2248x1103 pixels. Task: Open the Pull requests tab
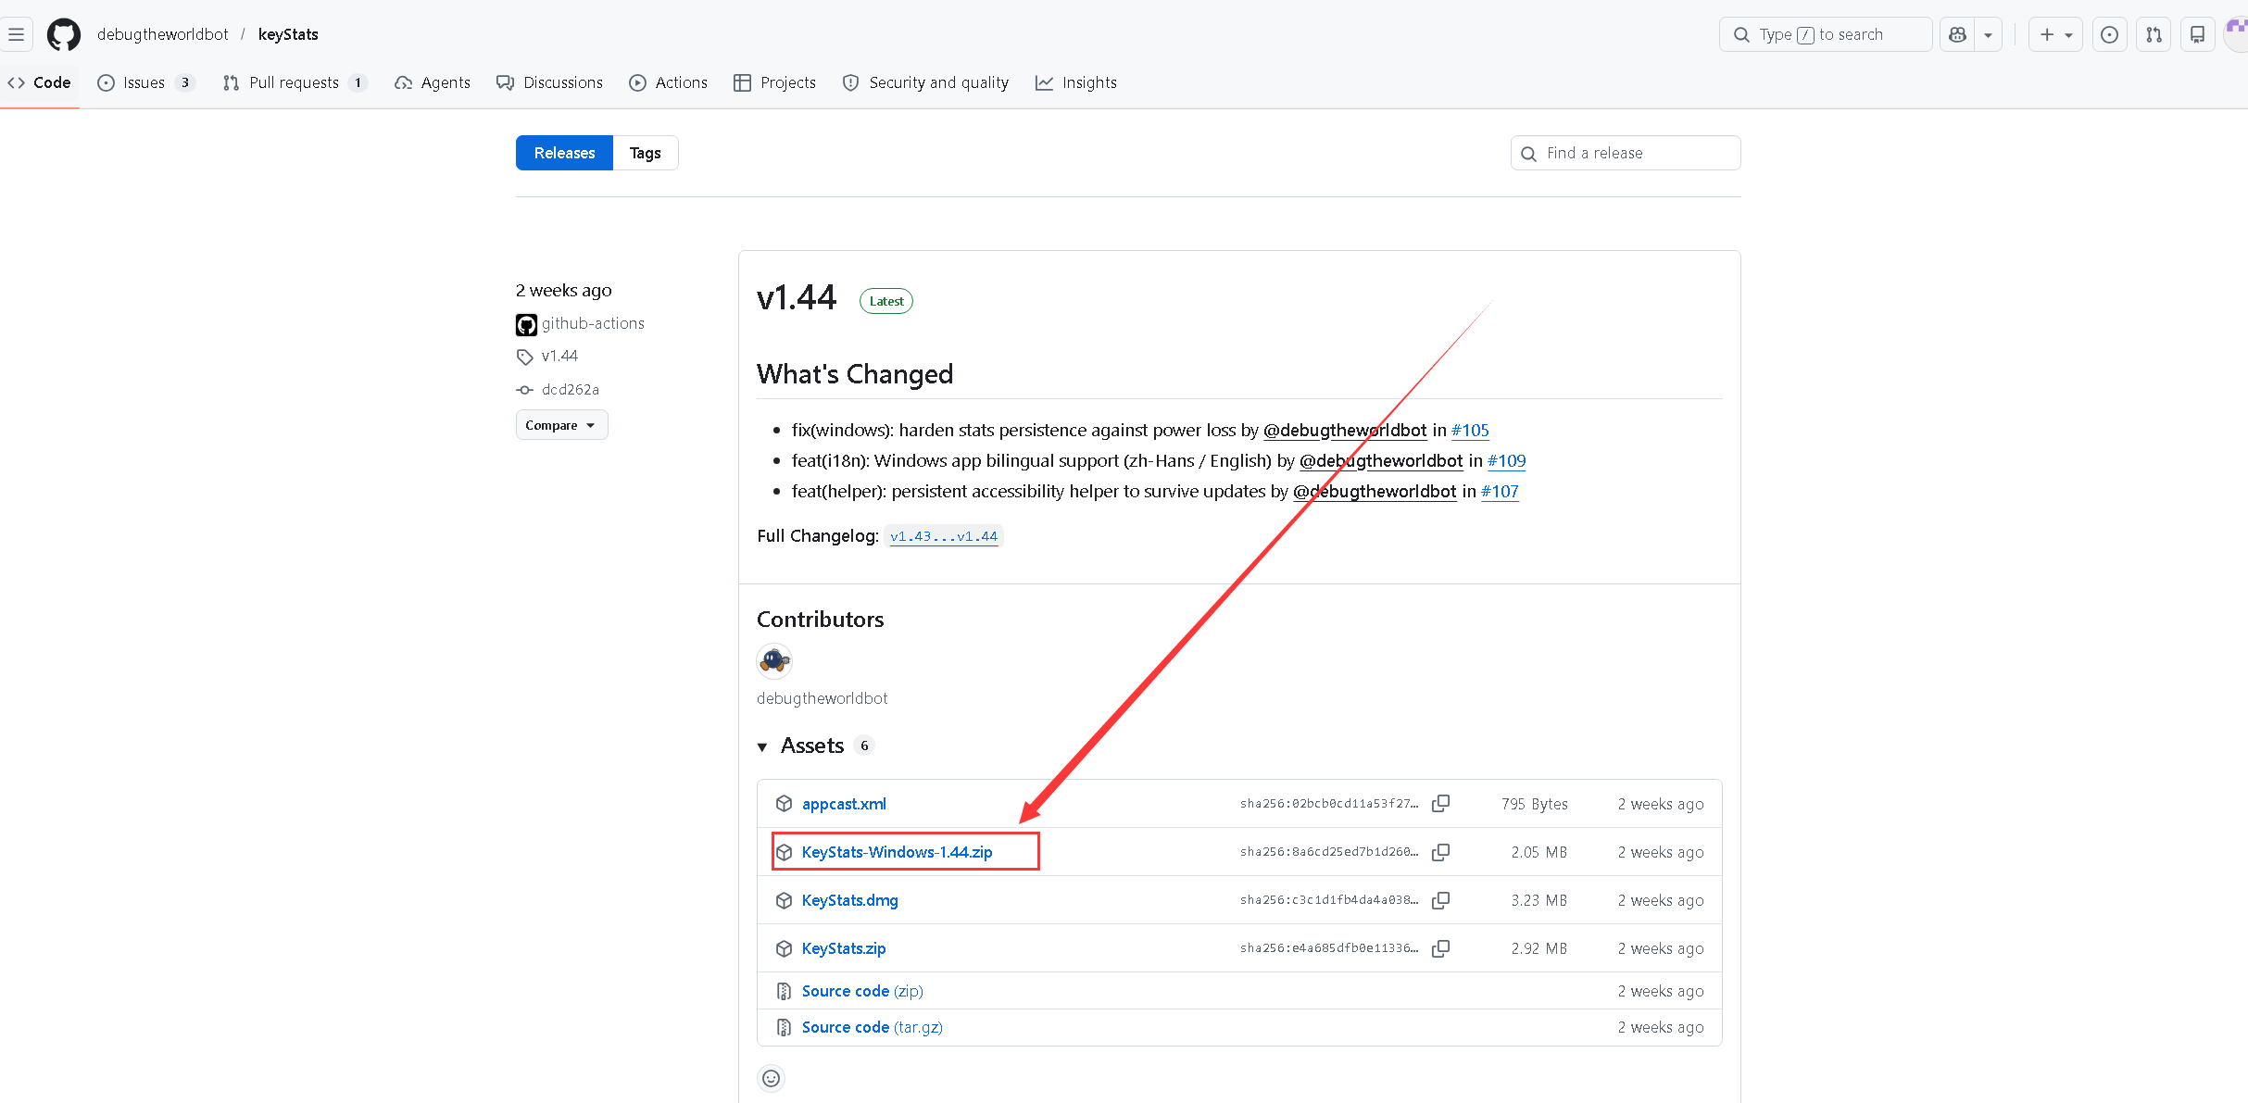point(295,82)
